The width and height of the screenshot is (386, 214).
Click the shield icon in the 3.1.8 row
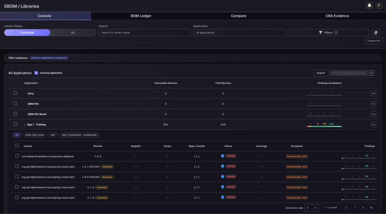tap(223, 197)
